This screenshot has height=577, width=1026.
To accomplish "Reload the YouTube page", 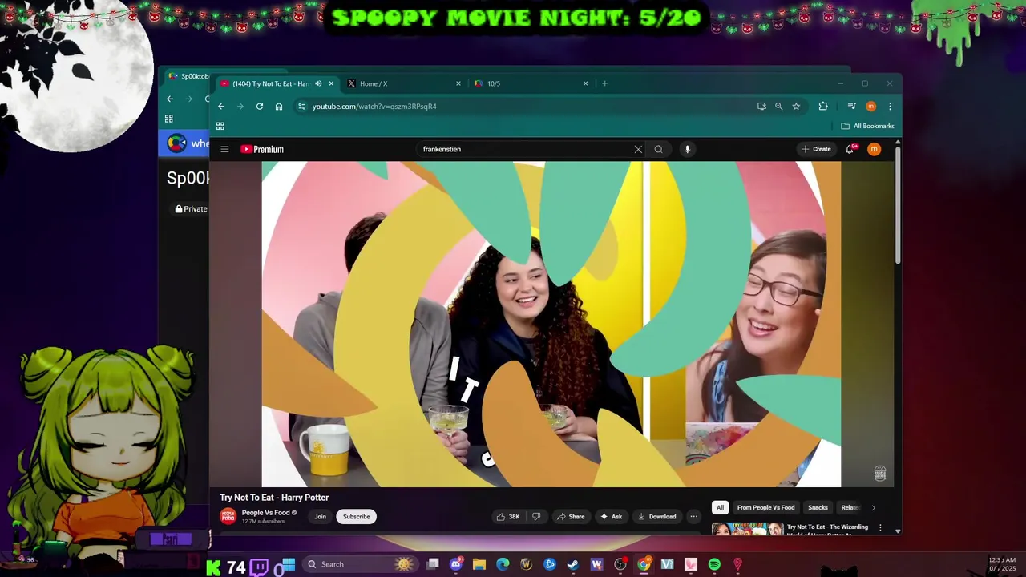I will (260, 106).
